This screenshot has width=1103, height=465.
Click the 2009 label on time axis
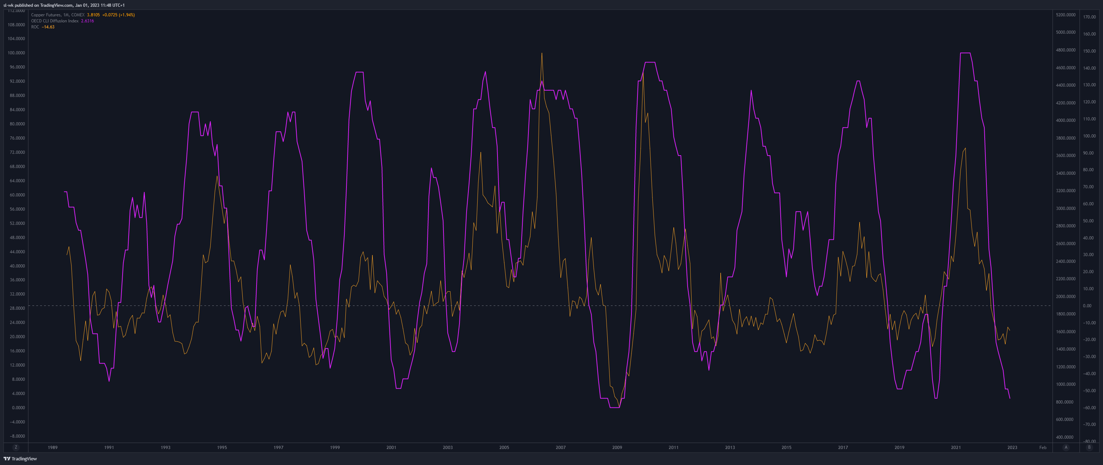coord(617,448)
